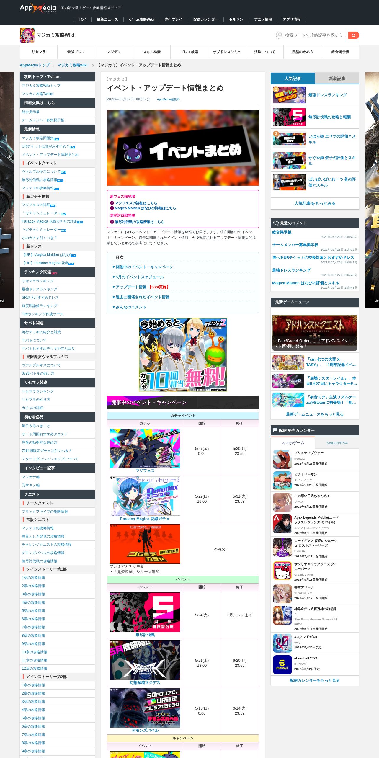The width and height of the screenshot is (379, 758).
Task: Click the &0(アンドゼロ) app icon
Action: [x=282, y=643]
